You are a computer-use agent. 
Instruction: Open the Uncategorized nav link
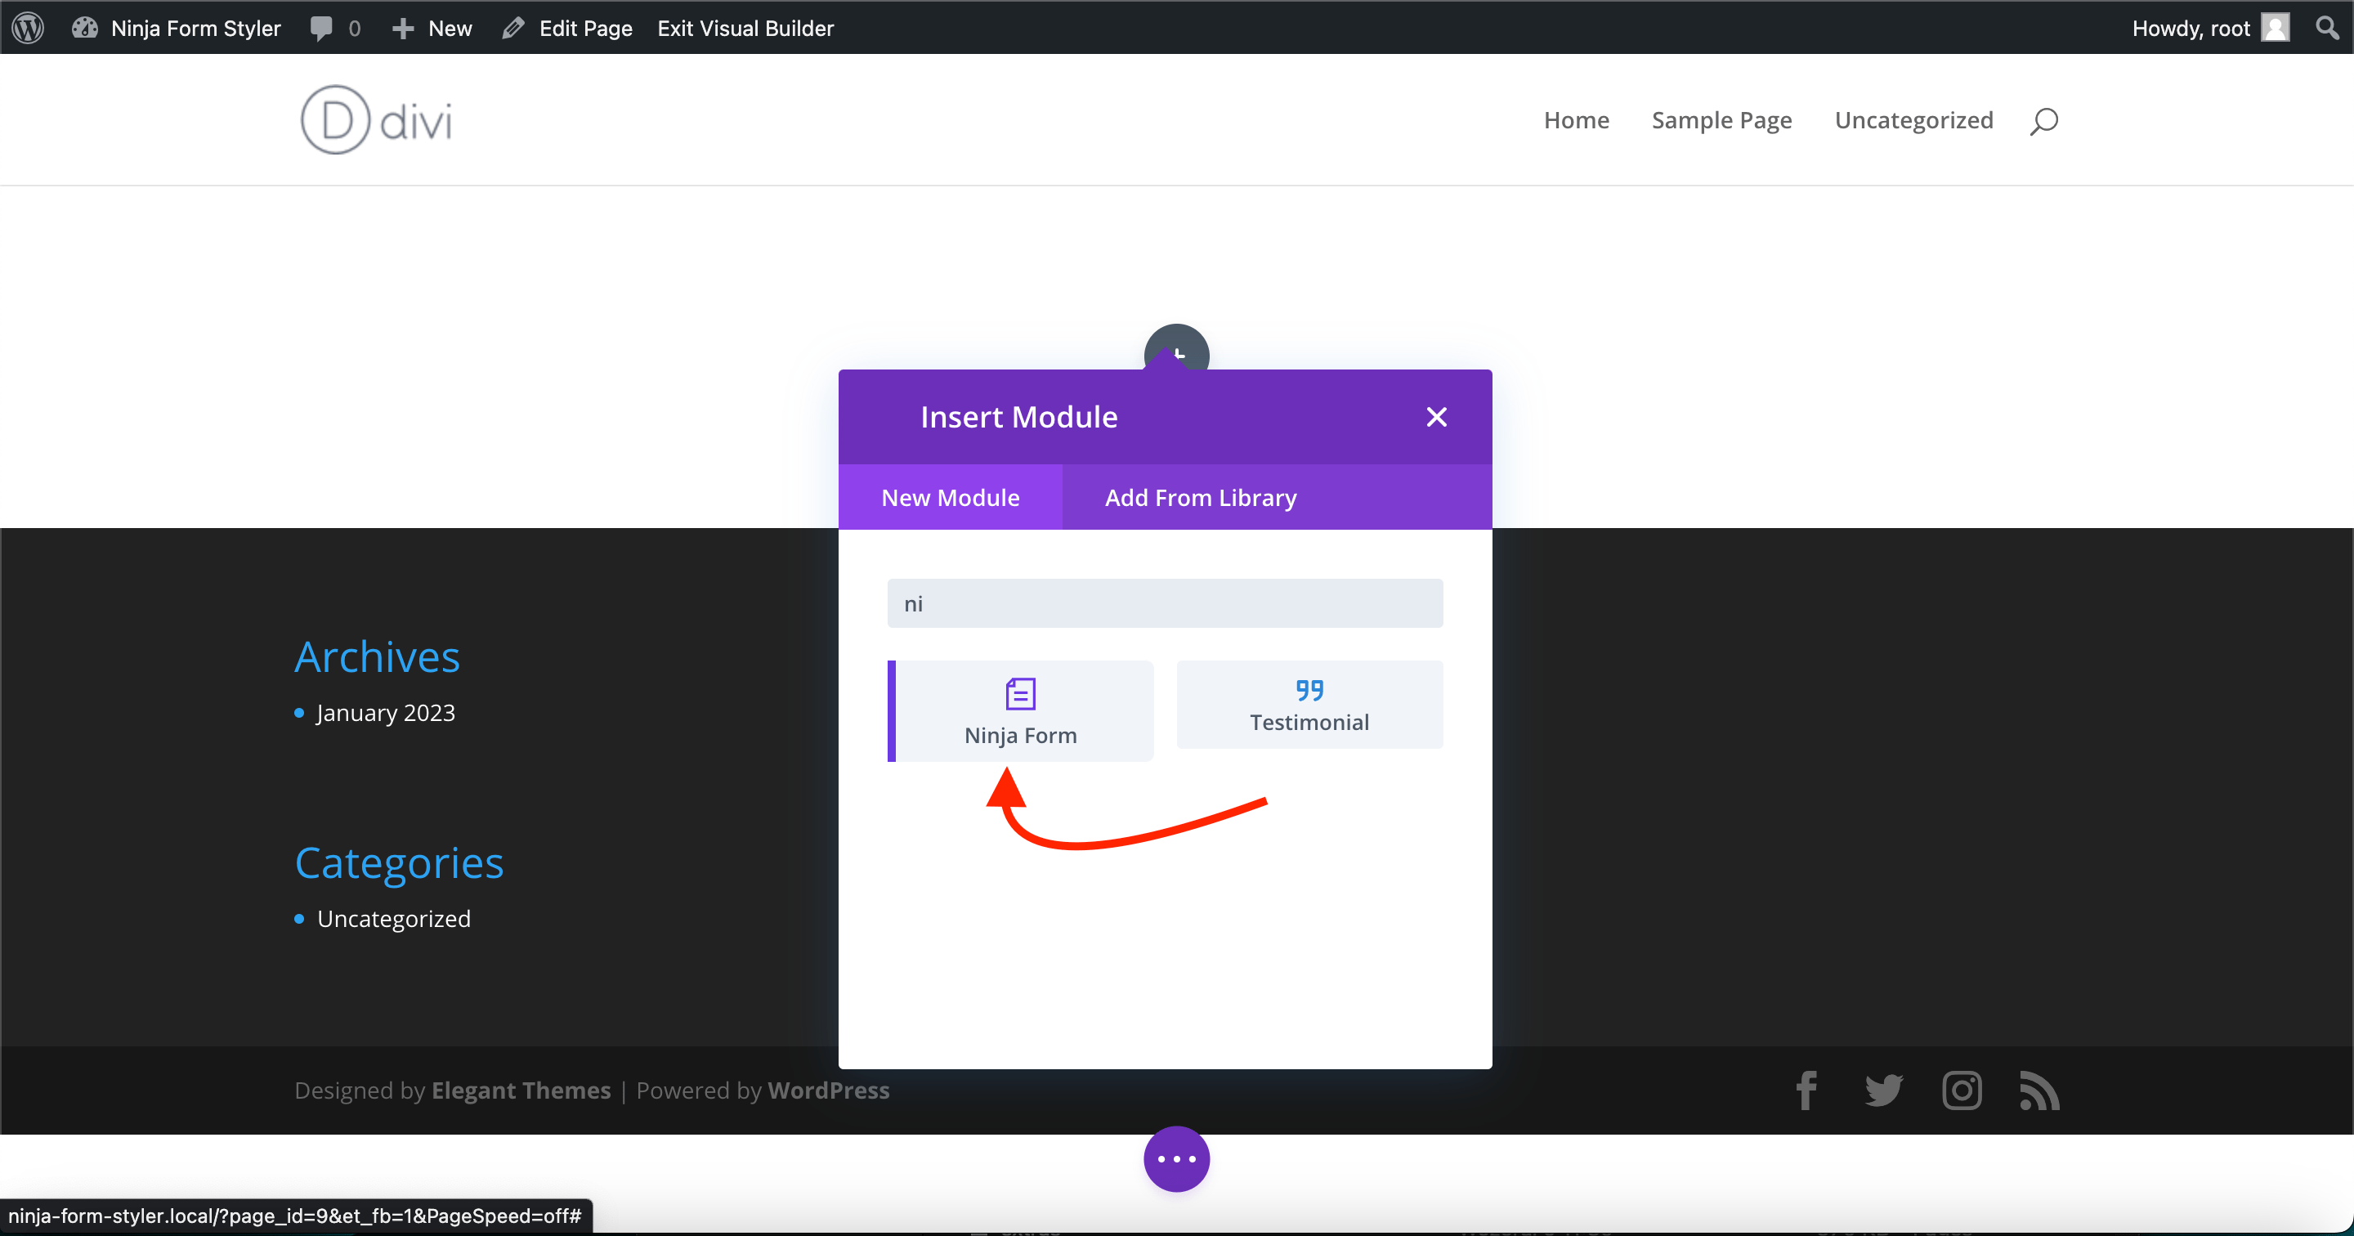click(x=1913, y=120)
